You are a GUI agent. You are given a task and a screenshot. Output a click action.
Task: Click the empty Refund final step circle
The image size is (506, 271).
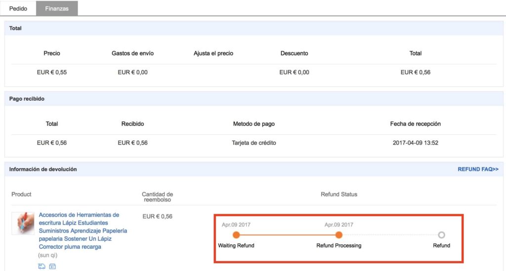click(x=441, y=235)
